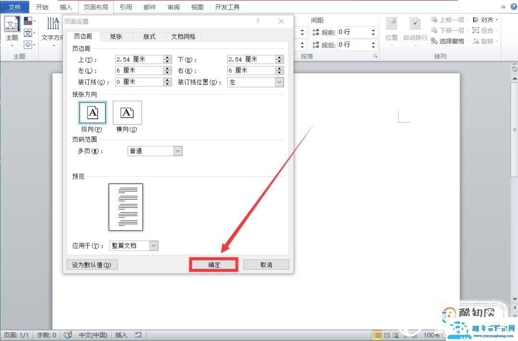Close the 页面设置 dialog

click(x=281, y=22)
